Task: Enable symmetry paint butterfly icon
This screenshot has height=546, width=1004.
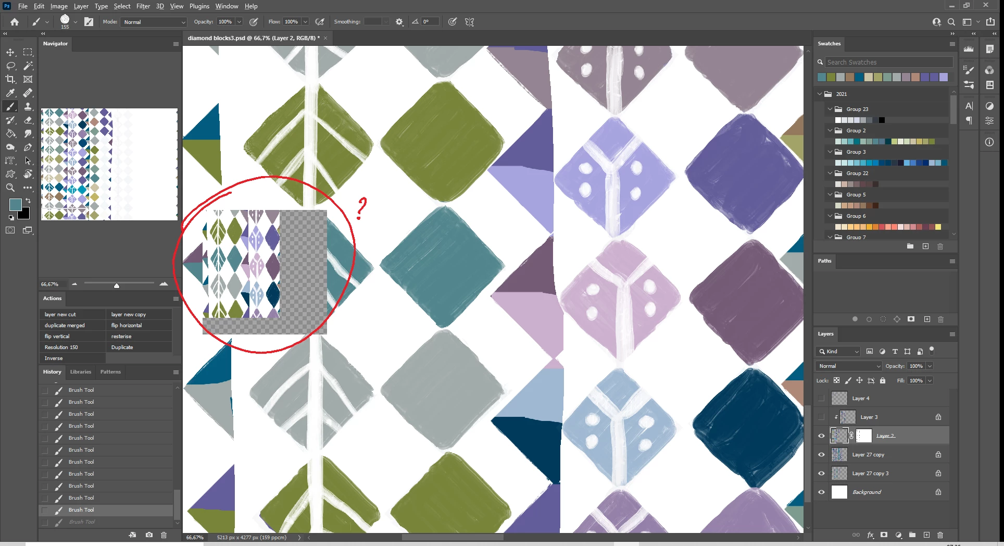Action: [470, 22]
